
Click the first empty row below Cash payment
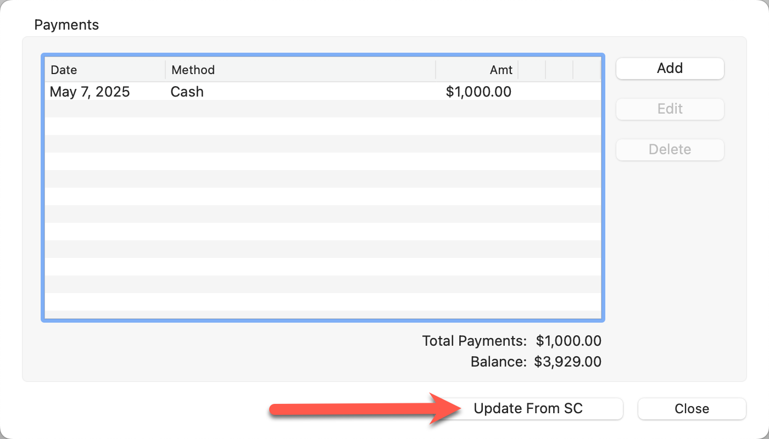(322, 109)
